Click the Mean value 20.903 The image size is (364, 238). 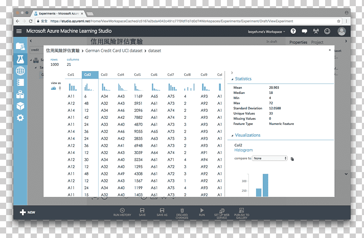274,88
